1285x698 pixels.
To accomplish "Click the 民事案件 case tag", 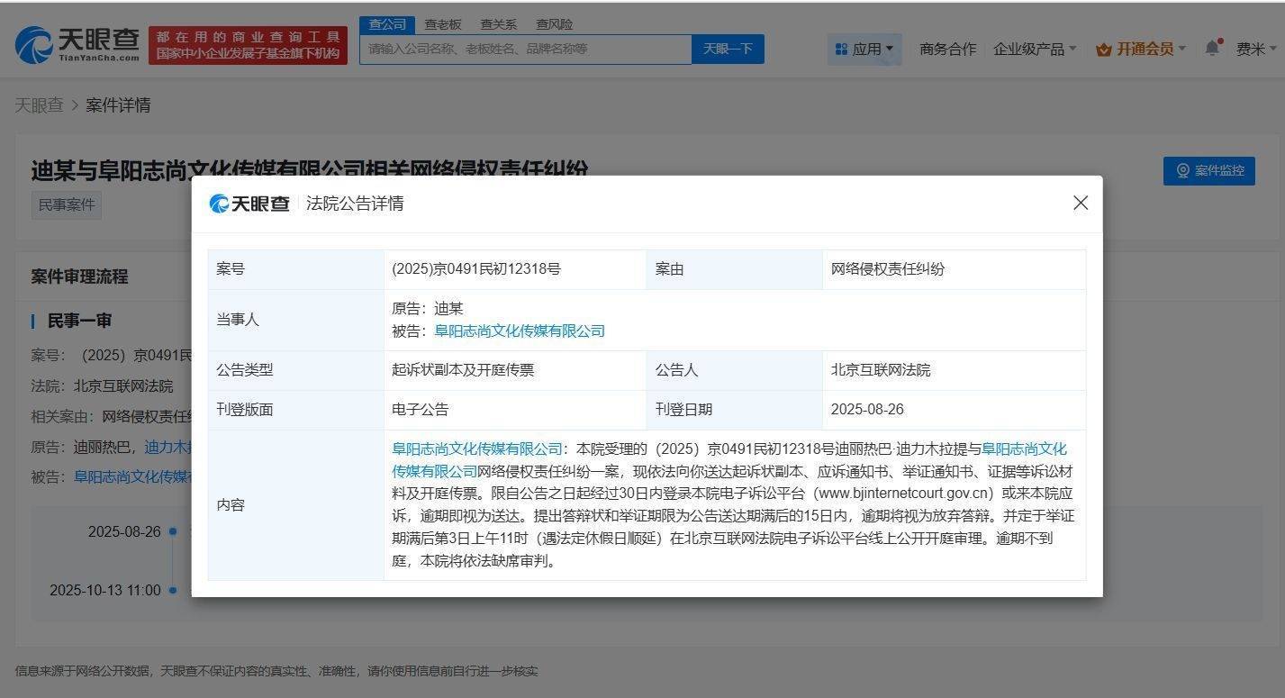I will [x=66, y=204].
